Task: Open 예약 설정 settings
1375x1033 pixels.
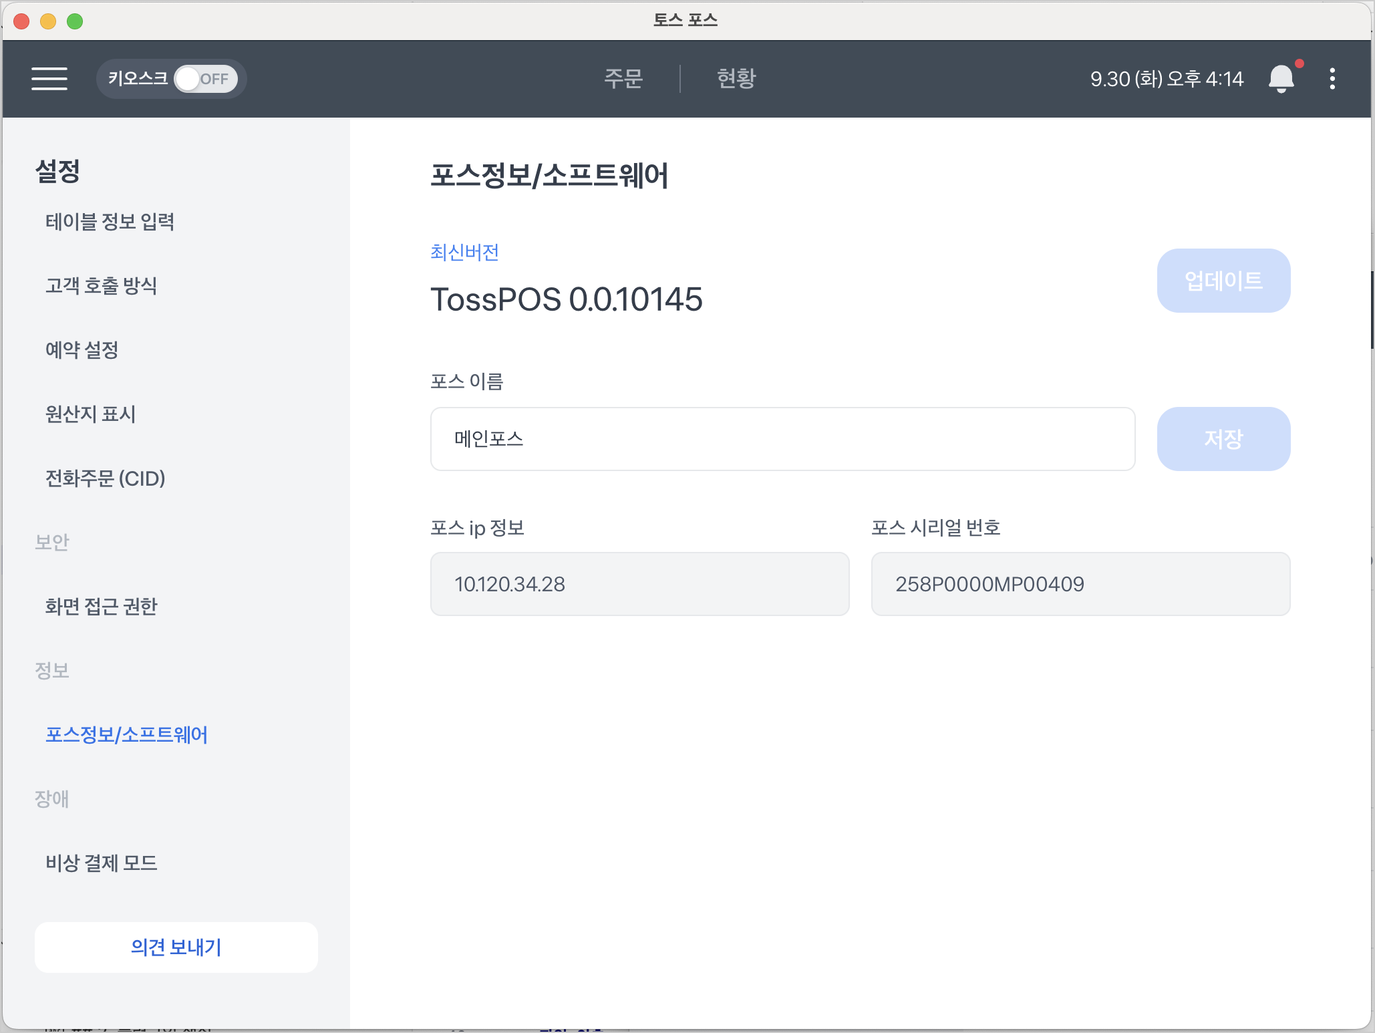Action: (x=82, y=349)
